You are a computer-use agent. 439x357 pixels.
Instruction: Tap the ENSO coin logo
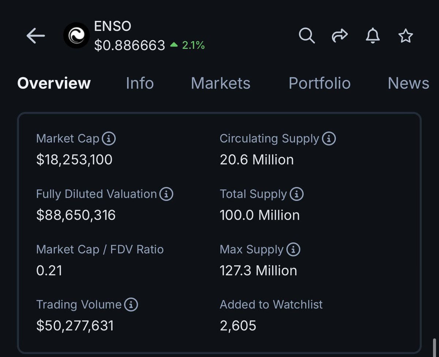(76, 35)
